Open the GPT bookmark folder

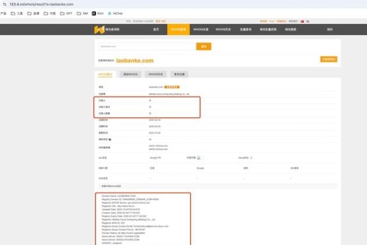click(x=67, y=12)
